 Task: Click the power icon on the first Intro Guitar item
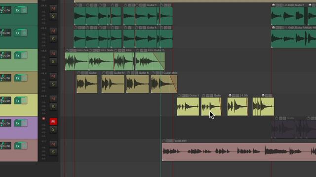click(x=67, y=50)
